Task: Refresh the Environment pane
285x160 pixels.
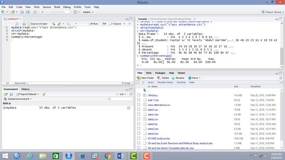Action: 130,94
